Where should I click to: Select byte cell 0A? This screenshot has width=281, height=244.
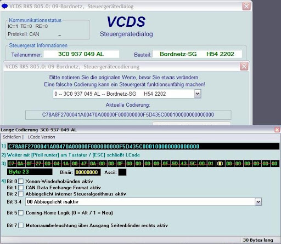pyautogui.click(x=93, y=164)
